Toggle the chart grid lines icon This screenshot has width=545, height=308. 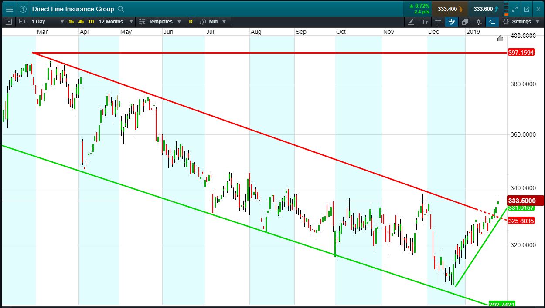pyautogui.click(x=438, y=22)
